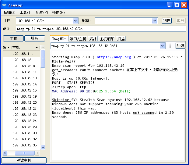The image size is (189, 165).
Task: Minimize the Zenmap window
Action: click(x=170, y=5)
